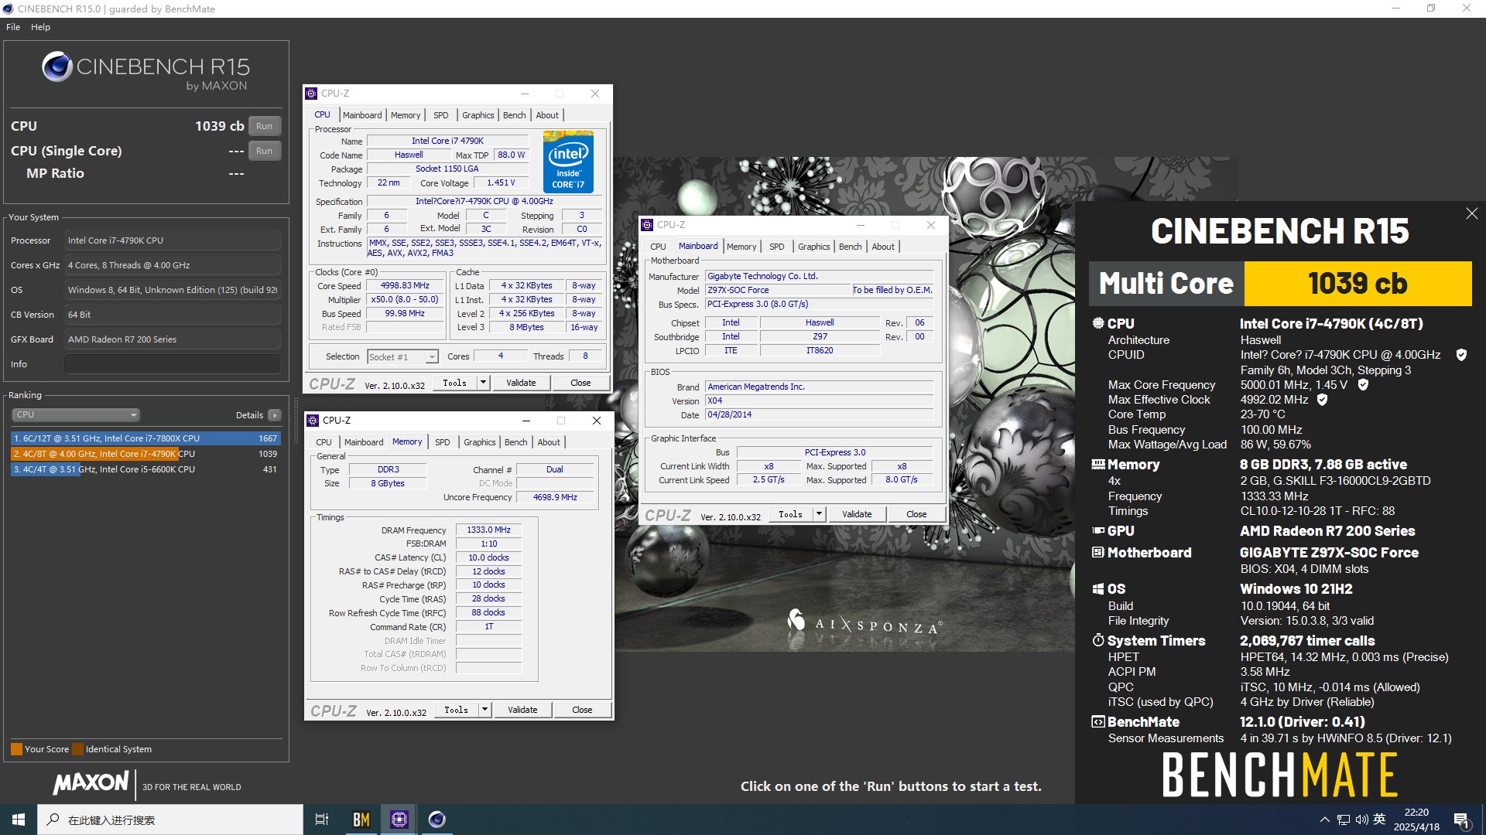Click the Motherboard icon in BenchMate panel
The image size is (1486, 835).
pyautogui.click(x=1097, y=553)
